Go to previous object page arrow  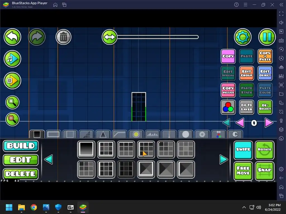49,159
